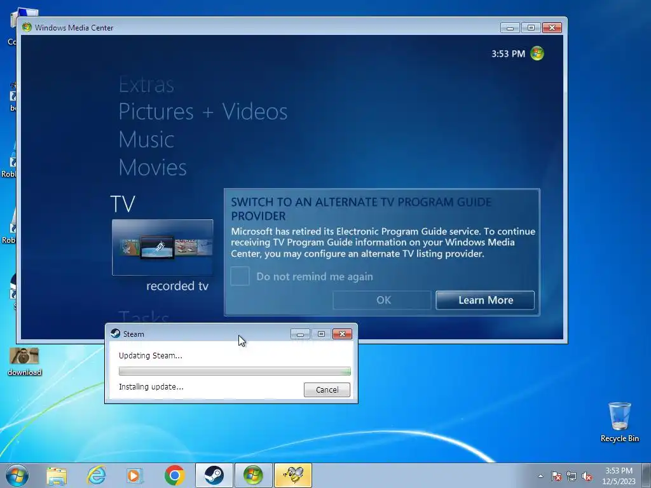Launch Internet Explorer from taskbar

(97, 475)
